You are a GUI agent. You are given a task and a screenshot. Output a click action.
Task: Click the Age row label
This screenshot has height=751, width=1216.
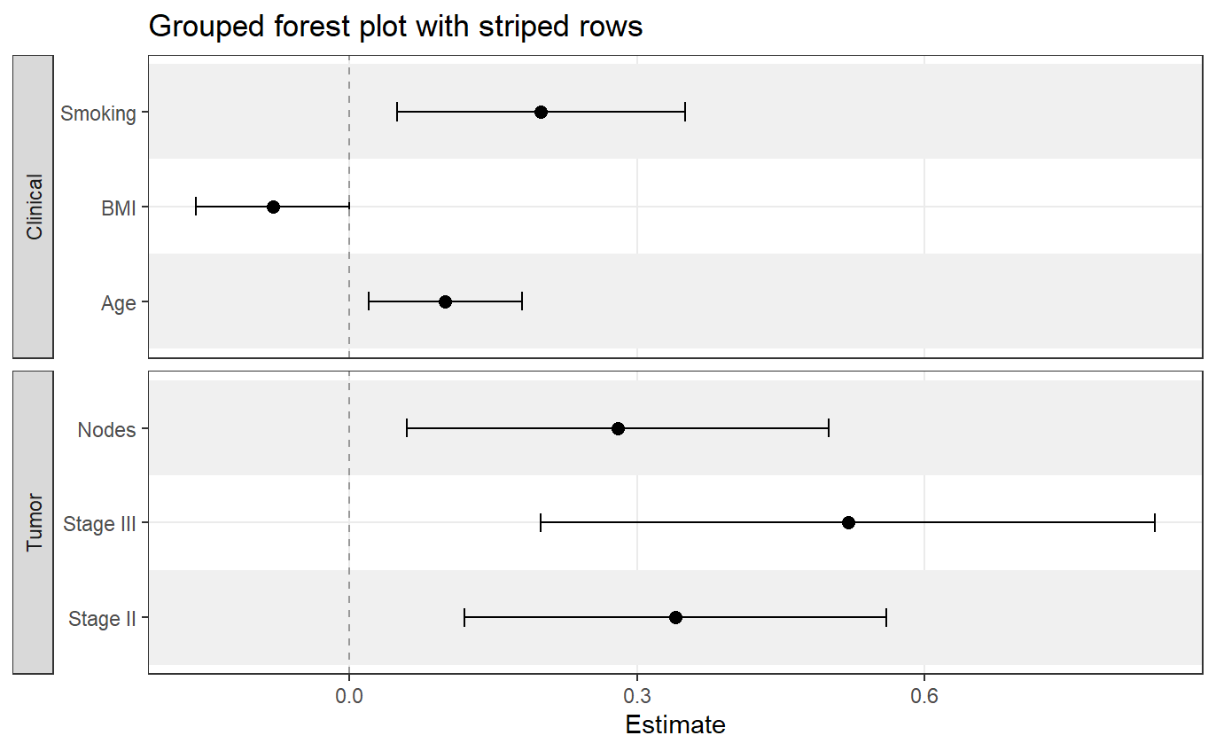click(118, 303)
